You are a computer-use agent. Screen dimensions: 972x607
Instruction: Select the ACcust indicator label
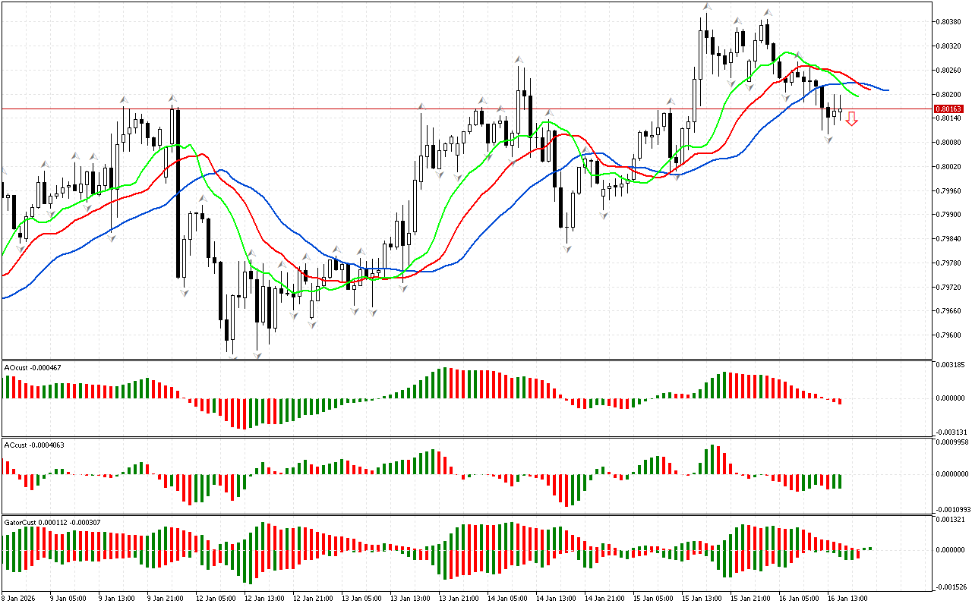click(34, 445)
